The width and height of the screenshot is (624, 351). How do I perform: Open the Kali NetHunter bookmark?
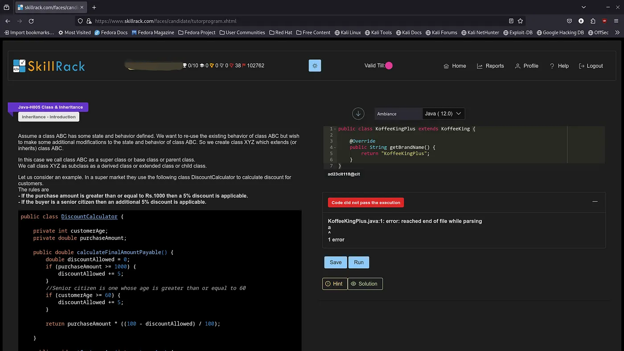480,33
